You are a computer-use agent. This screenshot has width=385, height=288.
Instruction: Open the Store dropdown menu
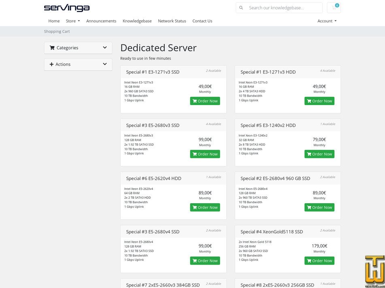coord(72,21)
